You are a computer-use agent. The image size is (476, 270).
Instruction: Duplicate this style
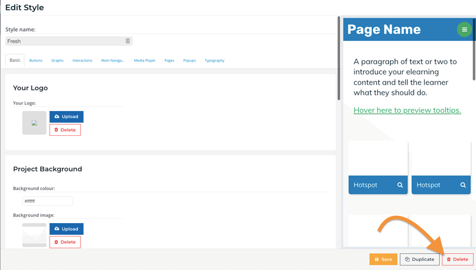tap(419, 259)
